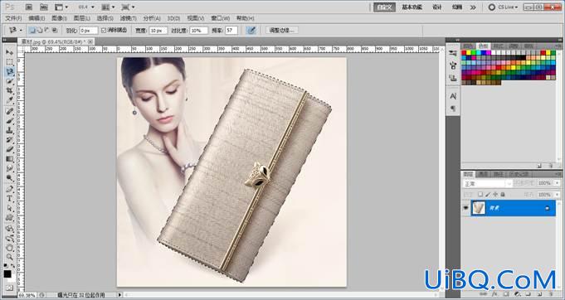Select the Magnetic Lasso tool in toolbox

point(10,72)
